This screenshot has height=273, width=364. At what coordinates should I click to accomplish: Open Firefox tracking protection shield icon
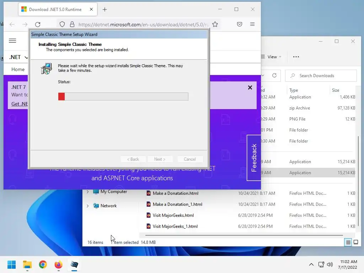(62, 25)
